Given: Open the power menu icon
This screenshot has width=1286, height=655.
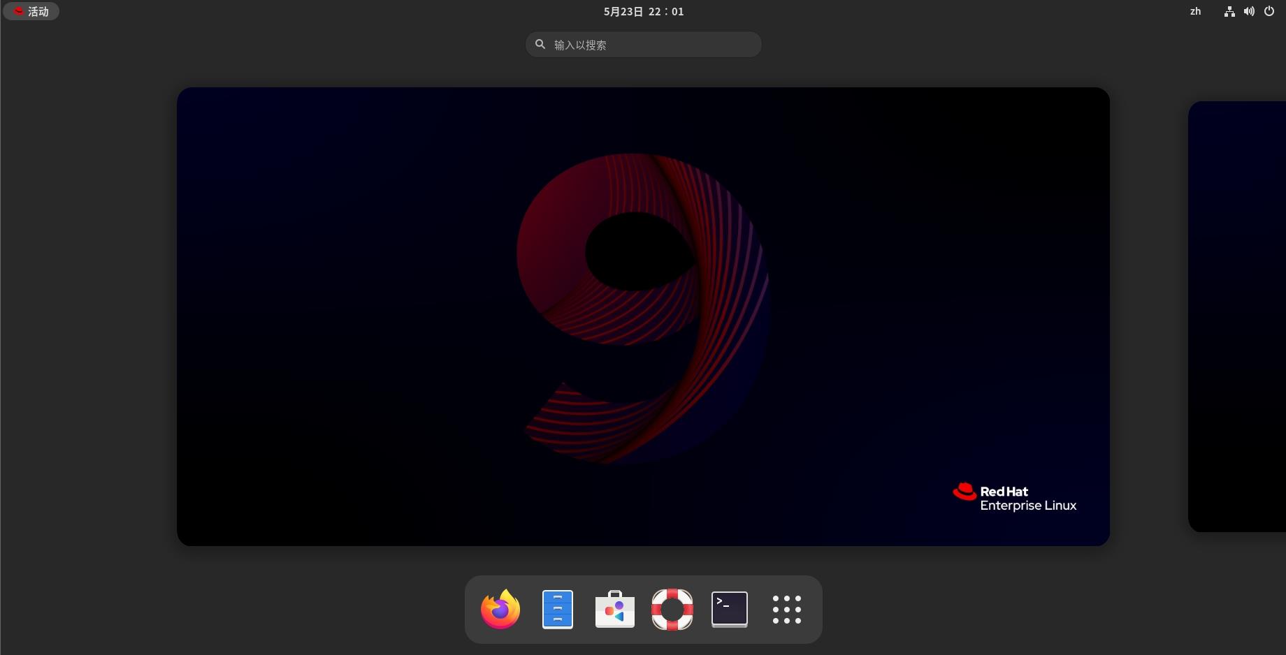Looking at the screenshot, I should click(x=1269, y=11).
